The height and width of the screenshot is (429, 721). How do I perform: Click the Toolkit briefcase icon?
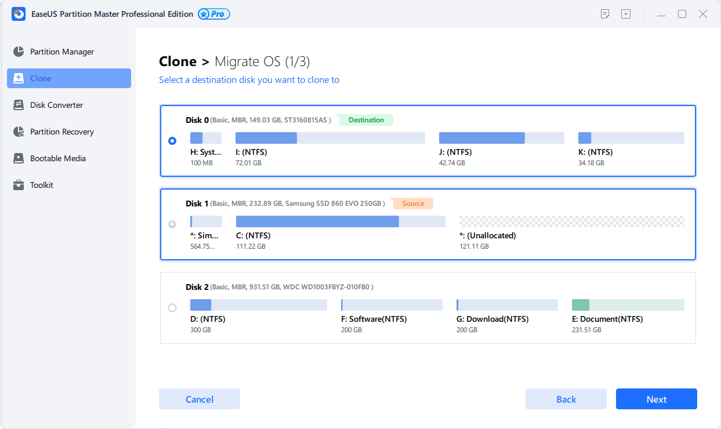(19, 185)
